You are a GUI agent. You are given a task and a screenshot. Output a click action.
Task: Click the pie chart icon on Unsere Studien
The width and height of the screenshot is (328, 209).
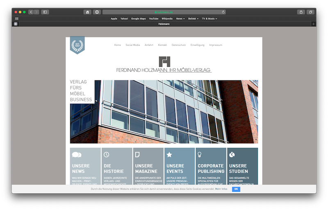(232, 154)
